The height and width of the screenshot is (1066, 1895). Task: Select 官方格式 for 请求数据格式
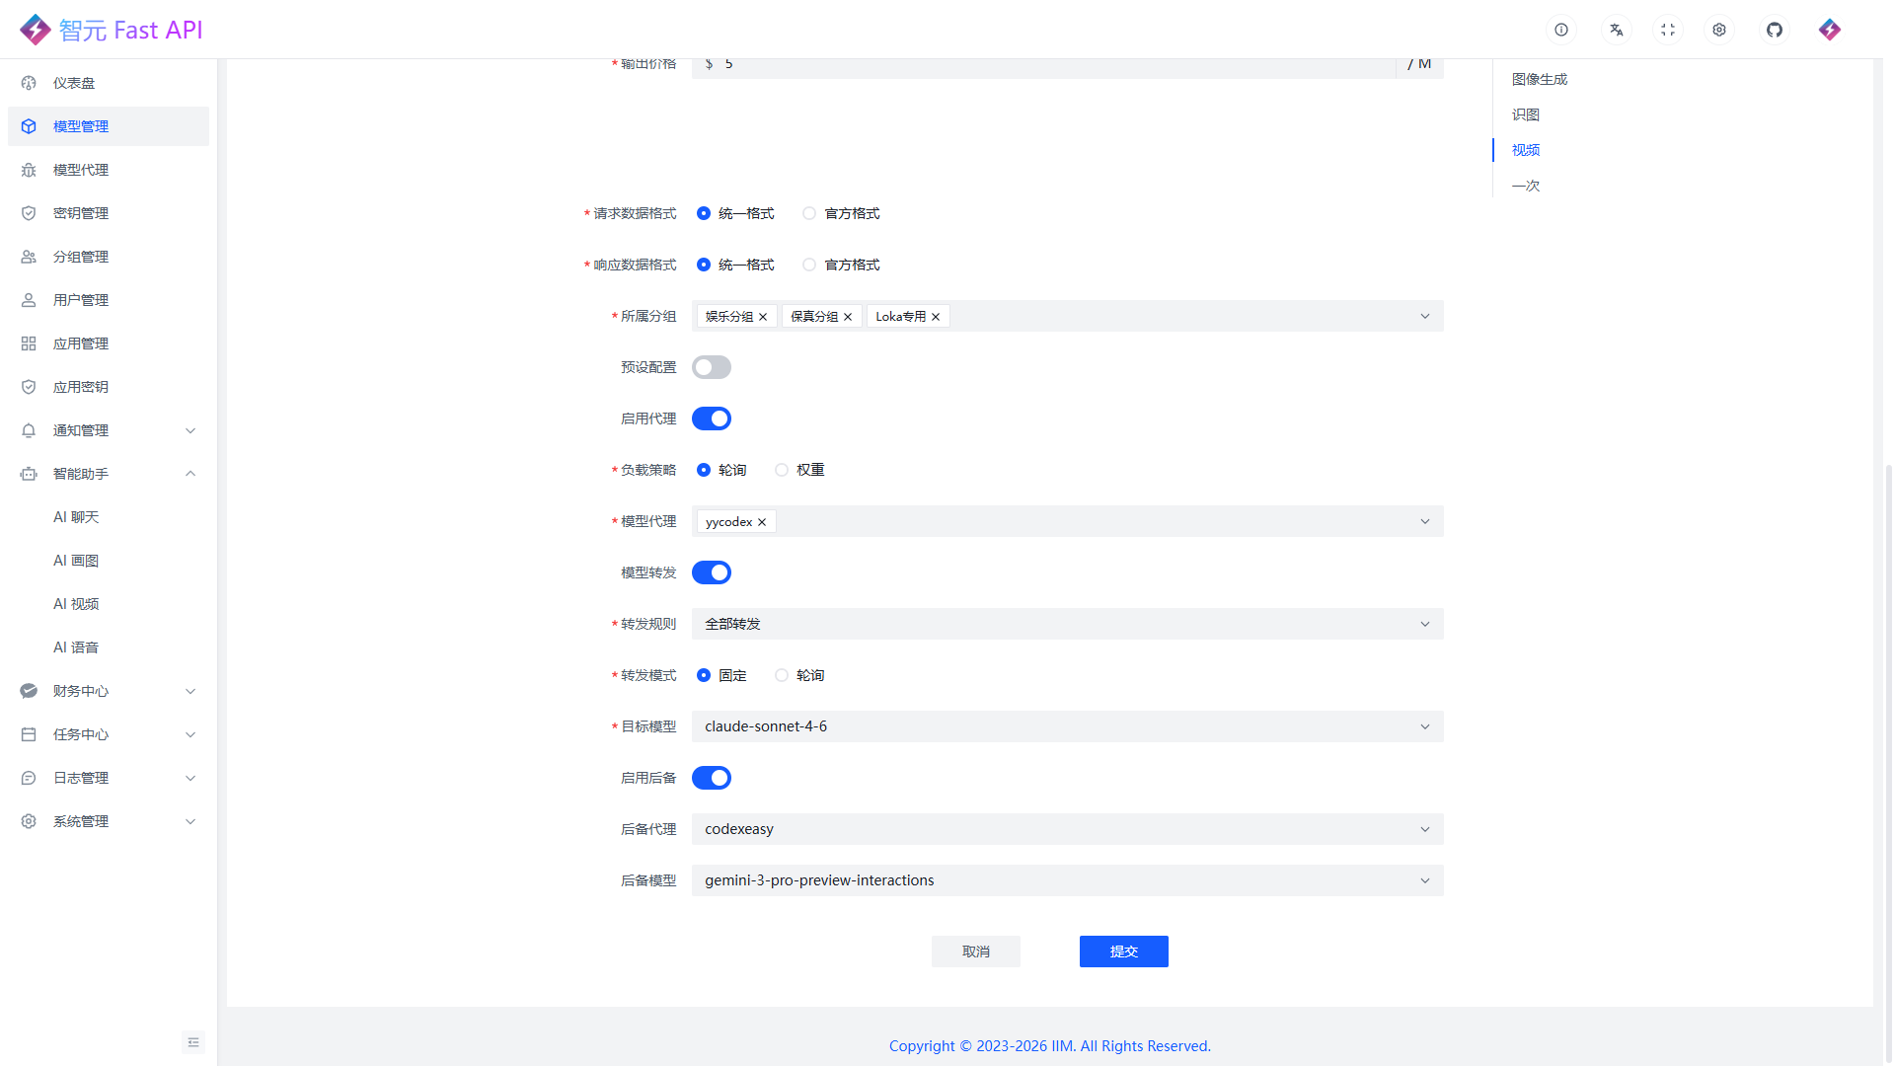[809, 213]
